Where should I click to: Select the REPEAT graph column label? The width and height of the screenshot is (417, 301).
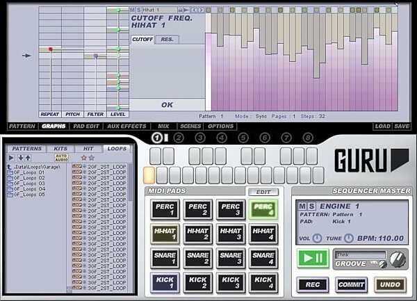pyautogui.click(x=50, y=114)
